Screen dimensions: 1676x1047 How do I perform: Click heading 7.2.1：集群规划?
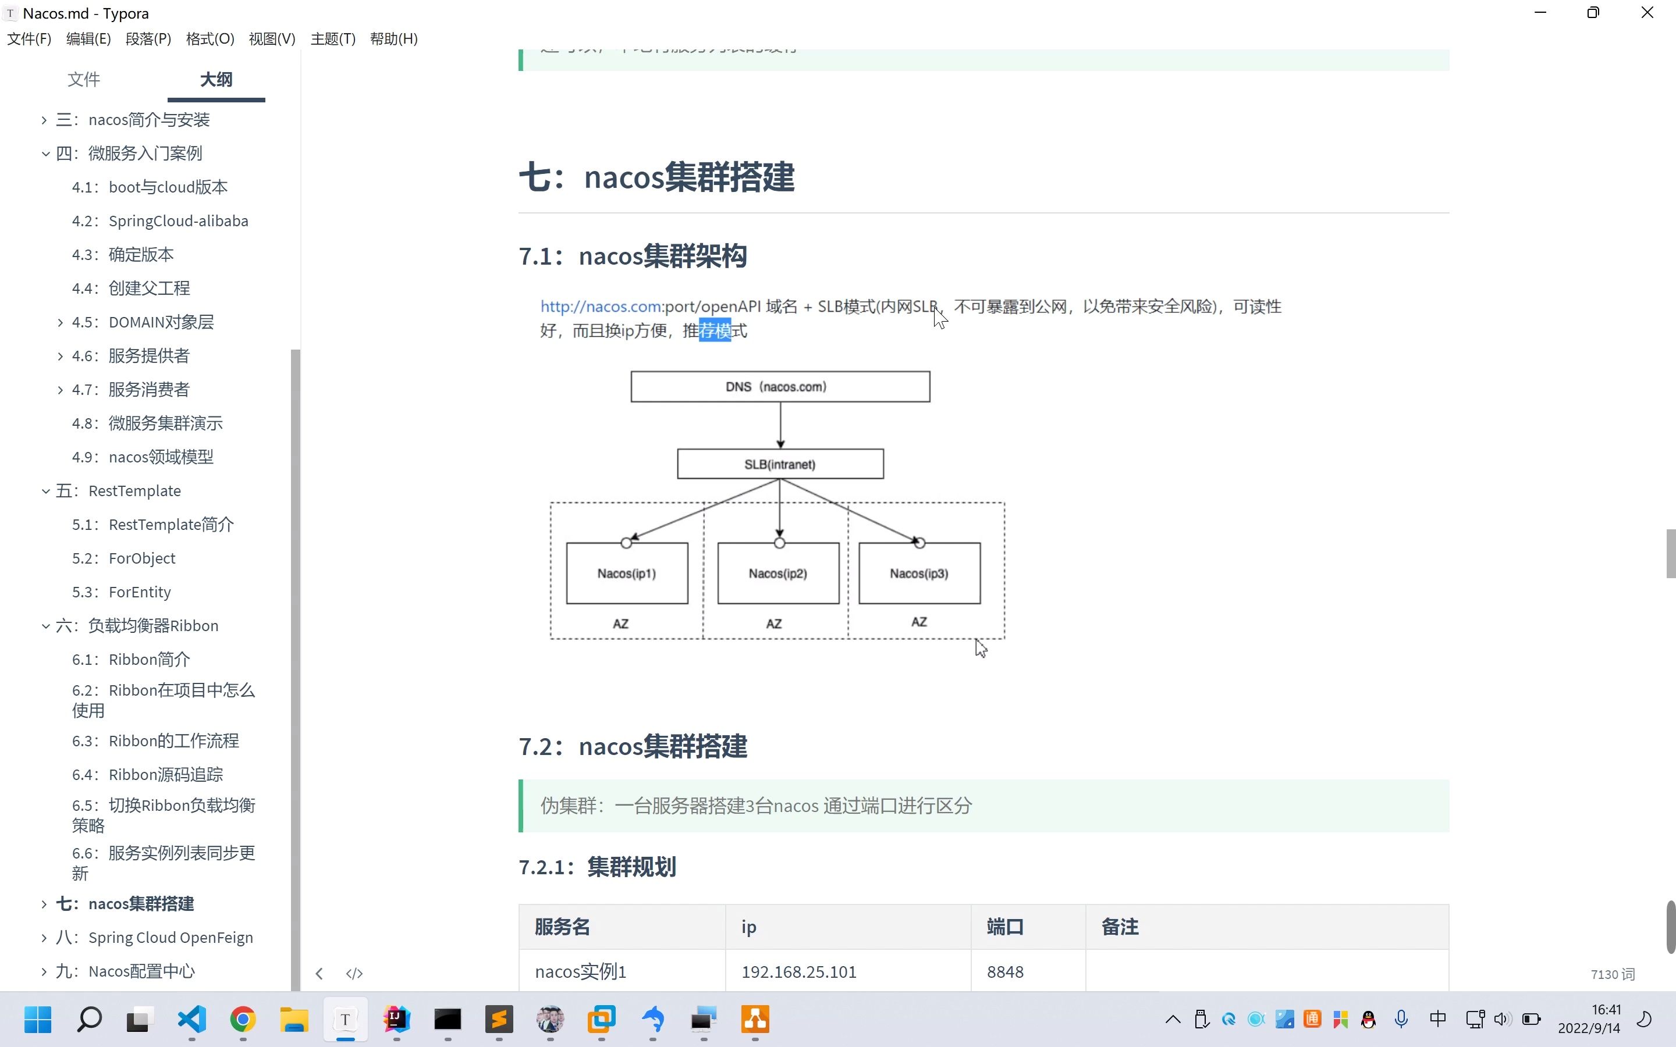coord(597,867)
